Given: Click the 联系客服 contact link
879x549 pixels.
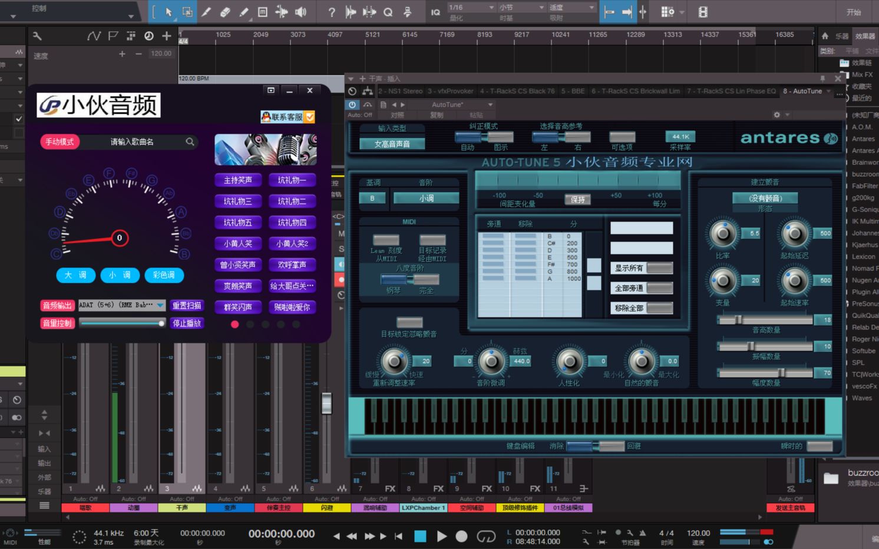Looking at the screenshot, I should tap(288, 117).
